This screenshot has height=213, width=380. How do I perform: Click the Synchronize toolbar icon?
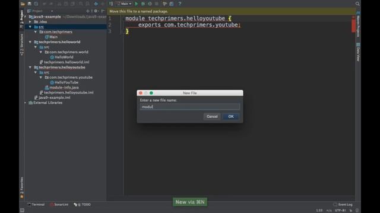tap(36, 4)
